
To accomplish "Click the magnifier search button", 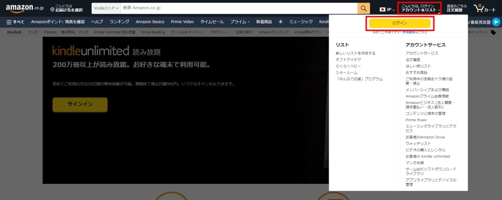I will tap(363, 8).
